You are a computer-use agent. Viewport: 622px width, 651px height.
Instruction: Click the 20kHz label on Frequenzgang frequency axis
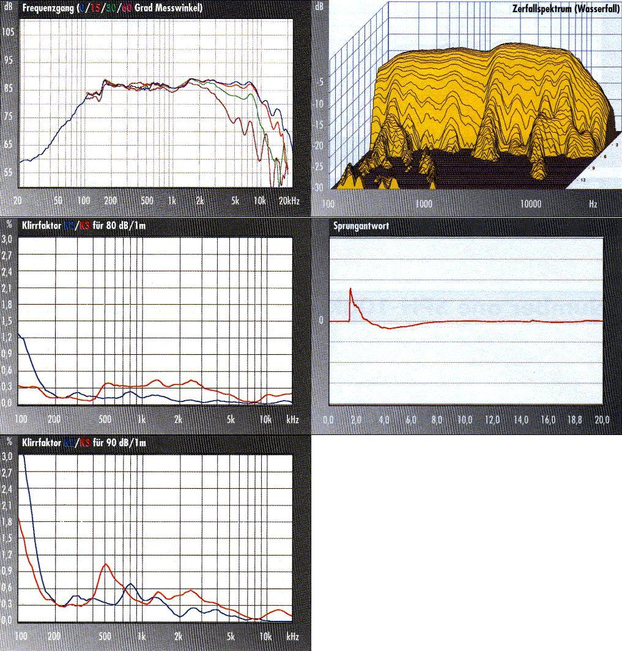point(289,201)
